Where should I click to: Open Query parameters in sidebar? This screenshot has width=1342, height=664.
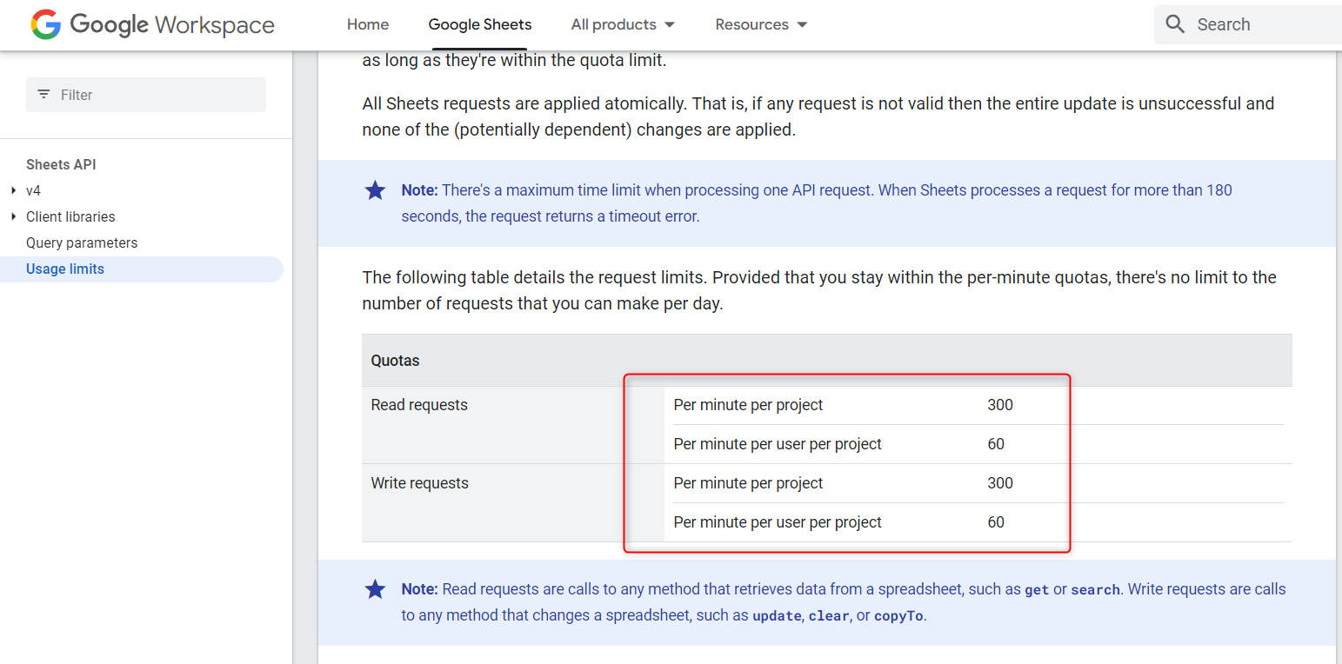[x=82, y=242]
